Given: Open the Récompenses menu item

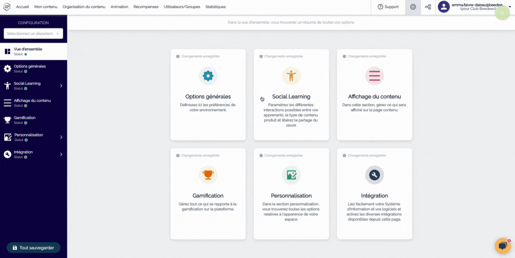Looking at the screenshot, I should pyautogui.click(x=146, y=7).
